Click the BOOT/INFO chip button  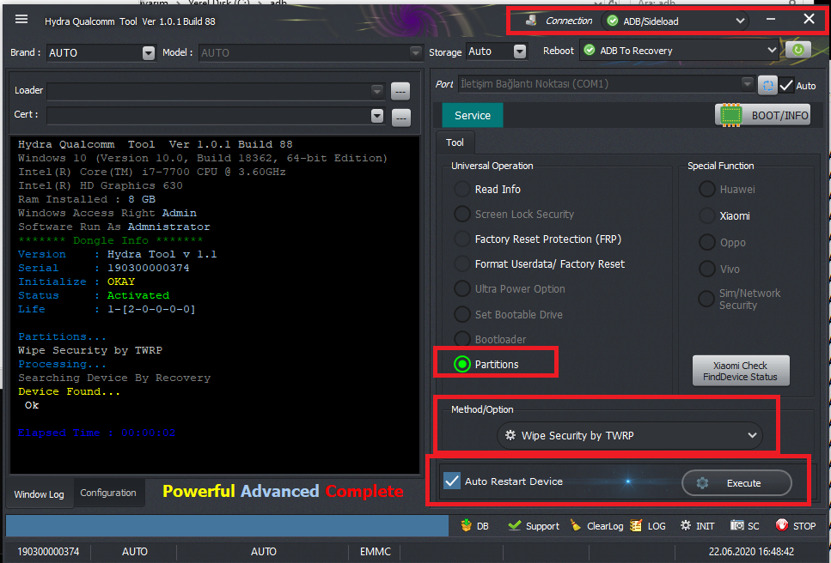tap(762, 115)
